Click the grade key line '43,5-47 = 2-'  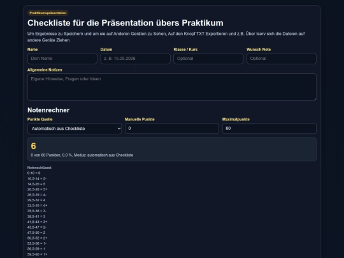click(37, 227)
